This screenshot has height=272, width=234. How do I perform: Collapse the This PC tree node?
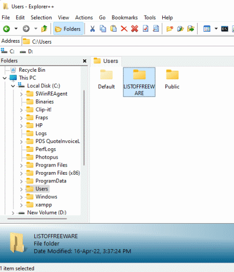(x=5, y=78)
